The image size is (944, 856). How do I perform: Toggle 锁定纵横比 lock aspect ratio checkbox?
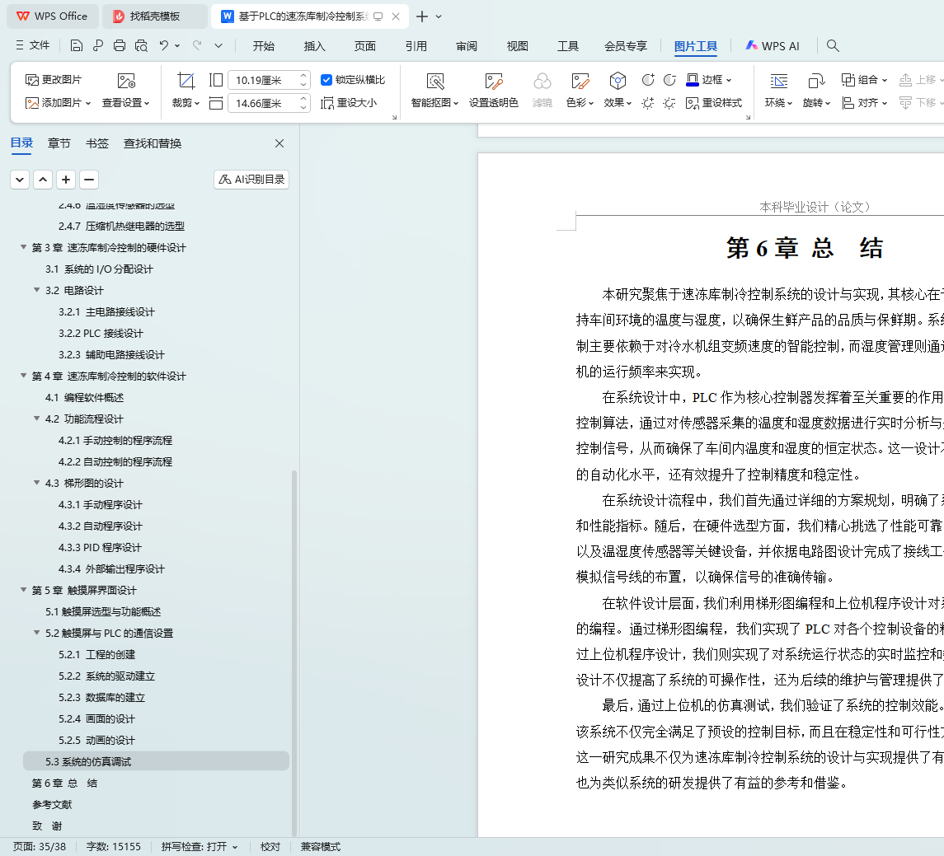[x=326, y=80]
